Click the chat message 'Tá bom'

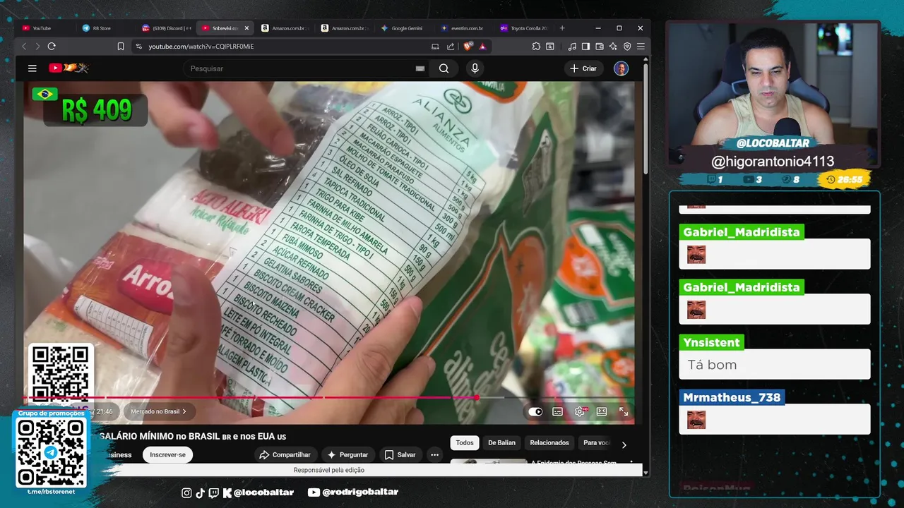pos(712,365)
